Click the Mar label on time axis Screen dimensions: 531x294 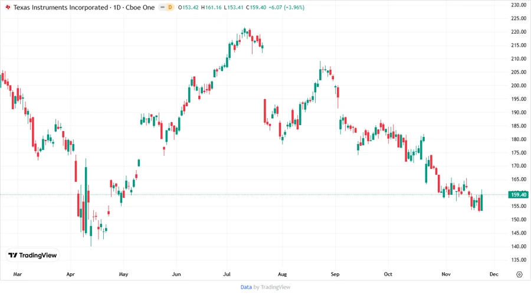pos(17,274)
